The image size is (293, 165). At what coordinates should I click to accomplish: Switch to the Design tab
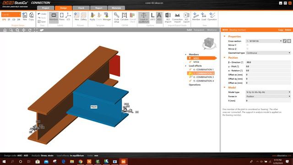tap(63, 8)
